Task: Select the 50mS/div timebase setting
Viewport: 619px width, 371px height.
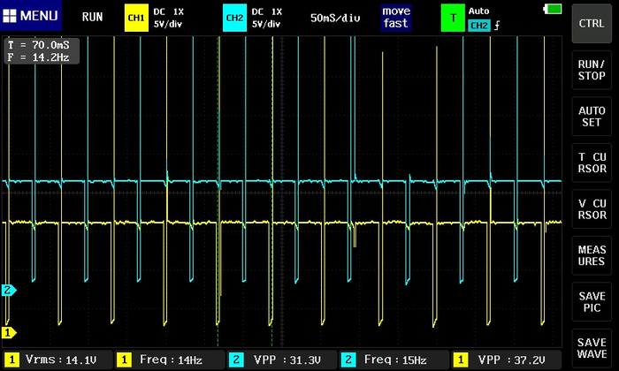Action: pyautogui.click(x=335, y=17)
